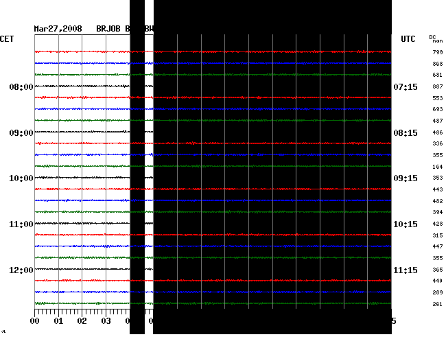This screenshot has width=446, height=339.
Task: Select DC value 261
Action: click(x=438, y=304)
